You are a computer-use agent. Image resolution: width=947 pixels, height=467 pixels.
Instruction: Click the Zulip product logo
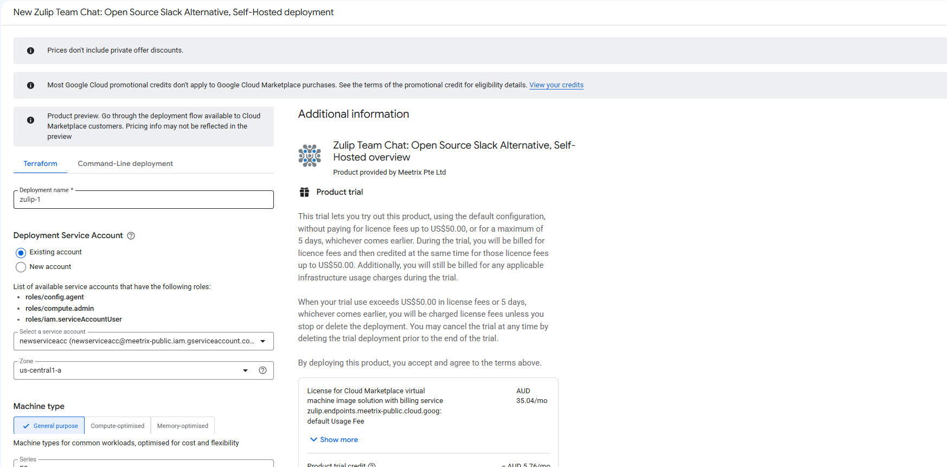click(310, 156)
